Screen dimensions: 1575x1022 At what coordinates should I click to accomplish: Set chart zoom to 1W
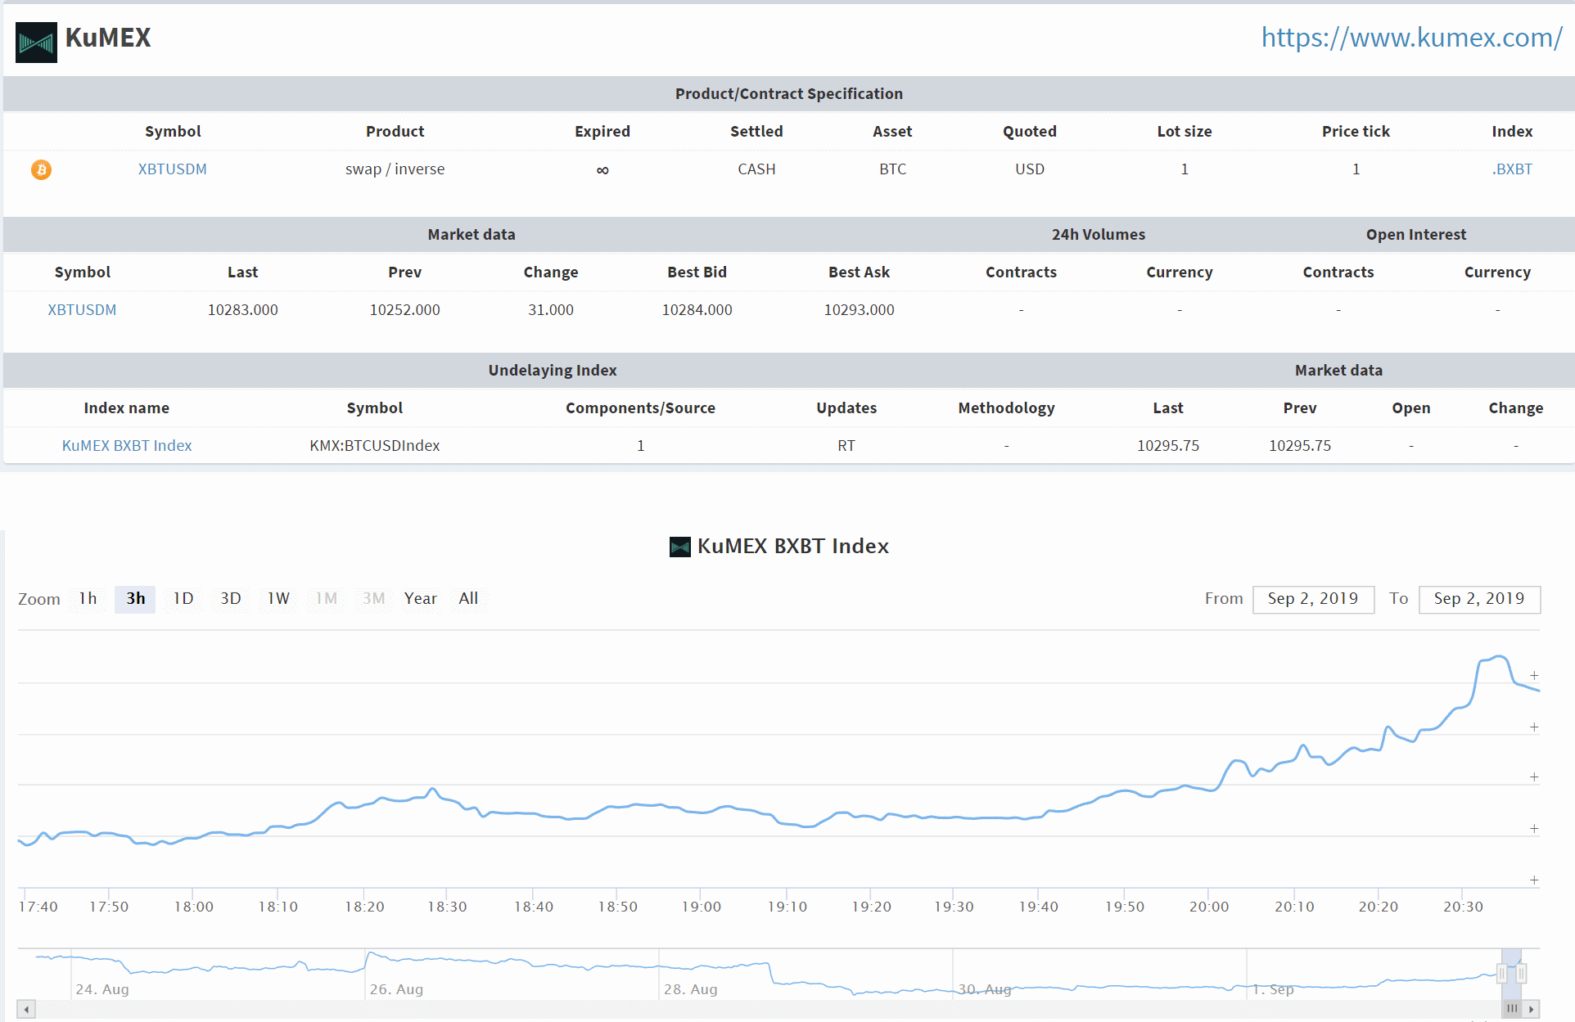tap(278, 599)
